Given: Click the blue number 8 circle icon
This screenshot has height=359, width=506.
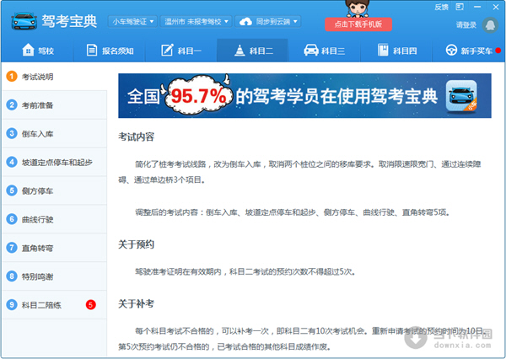Looking at the screenshot, I should coord(12,276).
